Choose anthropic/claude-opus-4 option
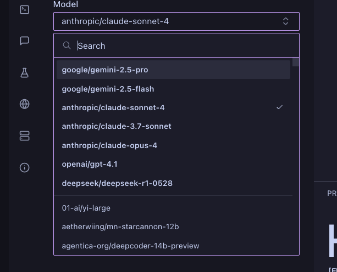Screen dimensions: 337x272 coord(109,145)
